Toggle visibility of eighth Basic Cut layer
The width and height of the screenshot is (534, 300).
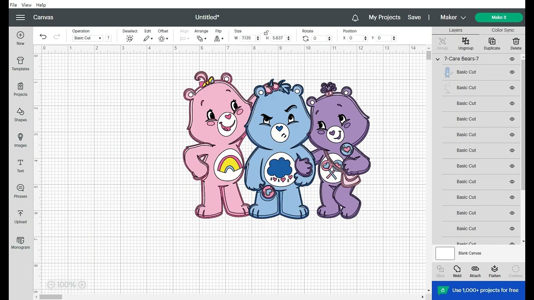tap(512, 182)
